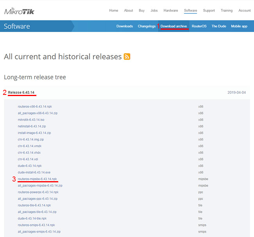This screenshot has height=237, width=254.
Task: Download chr-6.43.14.img.zip
Action: pos(31,139)
